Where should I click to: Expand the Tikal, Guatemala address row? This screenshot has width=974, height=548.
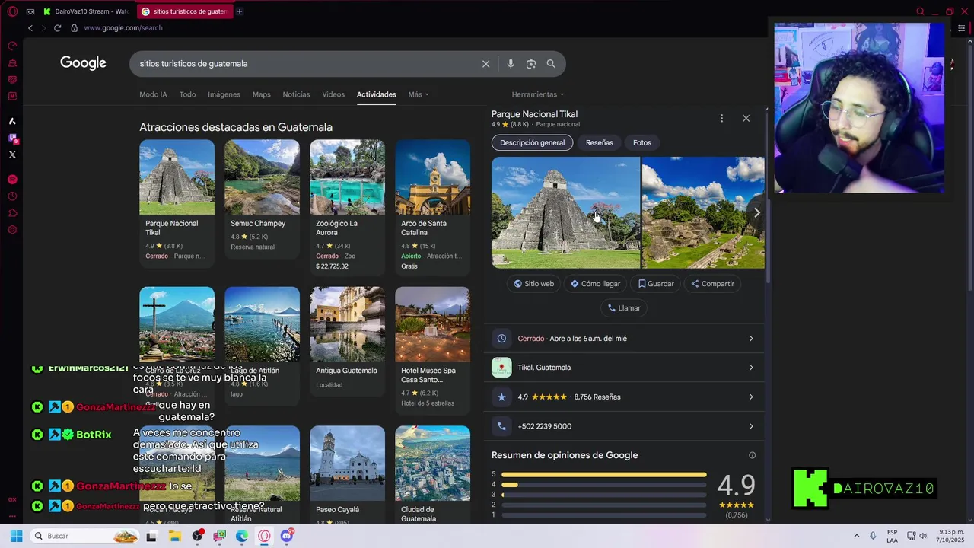(x=624, y=368)
